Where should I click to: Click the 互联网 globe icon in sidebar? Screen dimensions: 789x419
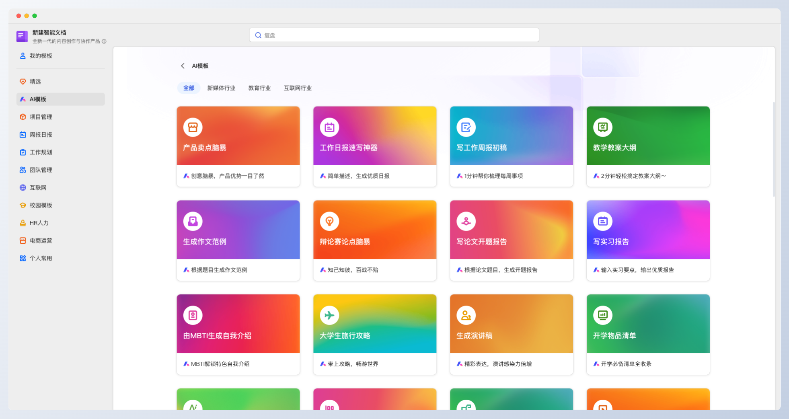click(23, 188)
